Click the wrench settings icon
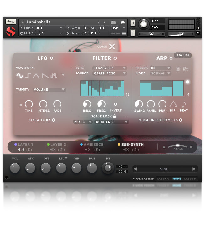The image size is (205, 225). pyautogui.click(x=11, y=22)
